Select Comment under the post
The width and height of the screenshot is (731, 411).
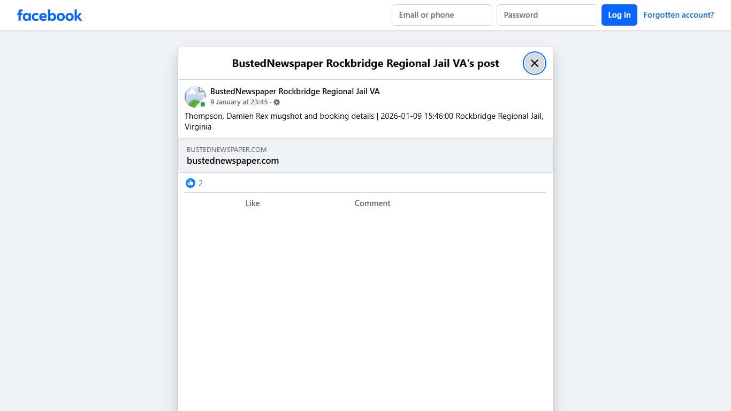coord(372,203)
